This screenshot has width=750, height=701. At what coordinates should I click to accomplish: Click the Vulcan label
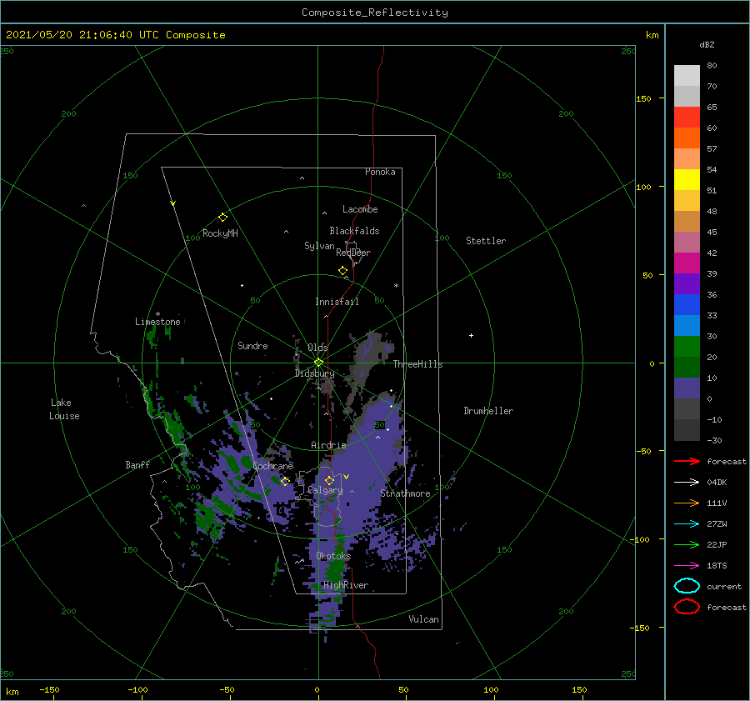(424, 619)
